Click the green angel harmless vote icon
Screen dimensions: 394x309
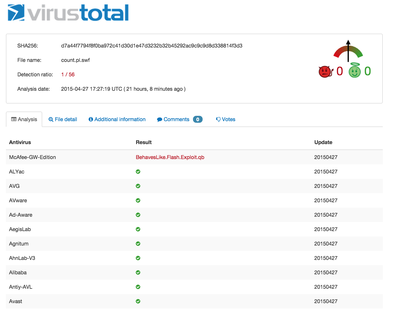click(x=355, y=70)
